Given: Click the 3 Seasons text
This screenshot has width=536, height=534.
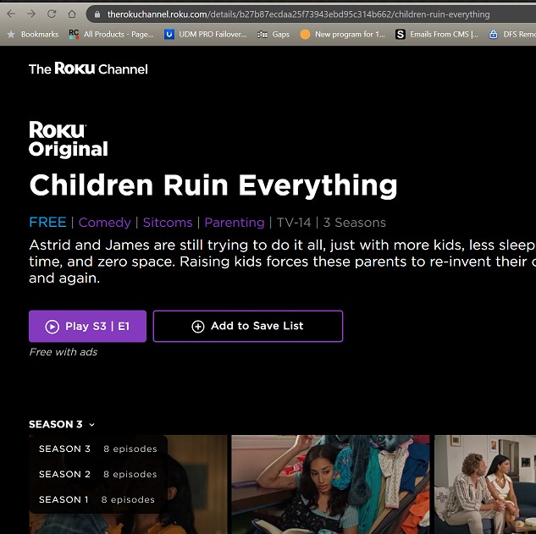Looking at the screenshot, I should coord(355,223).
